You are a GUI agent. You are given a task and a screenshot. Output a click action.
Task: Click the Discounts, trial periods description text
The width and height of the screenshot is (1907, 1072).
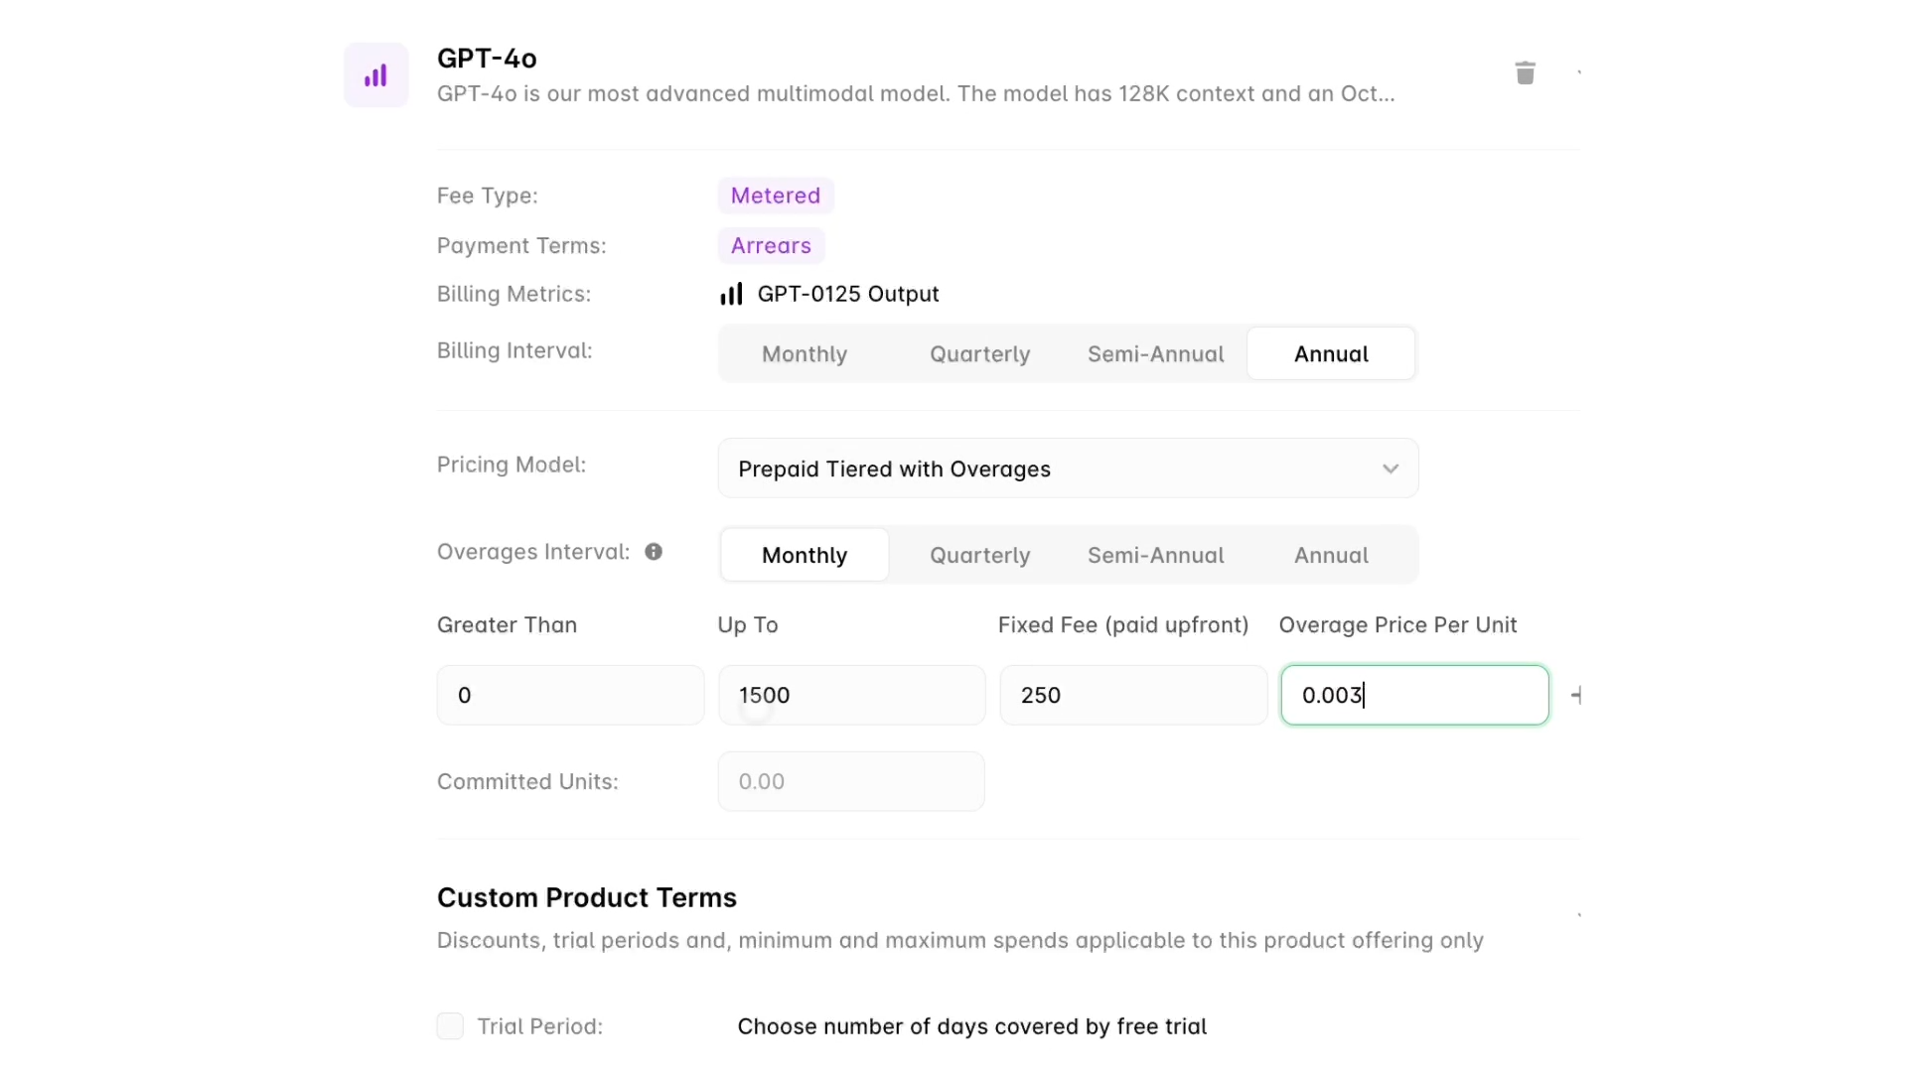[960, 940]
